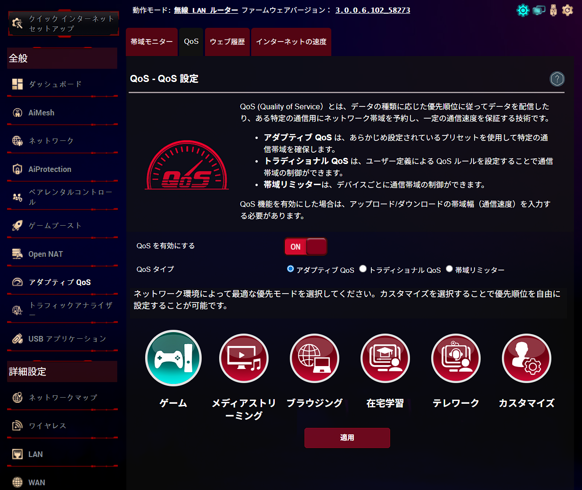Click the クイック インターネット セットアップ wizard icon
582x490 pixels.
(x=17, y=23)
